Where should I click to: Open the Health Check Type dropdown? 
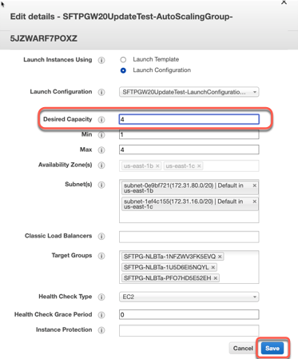[189, 297]
